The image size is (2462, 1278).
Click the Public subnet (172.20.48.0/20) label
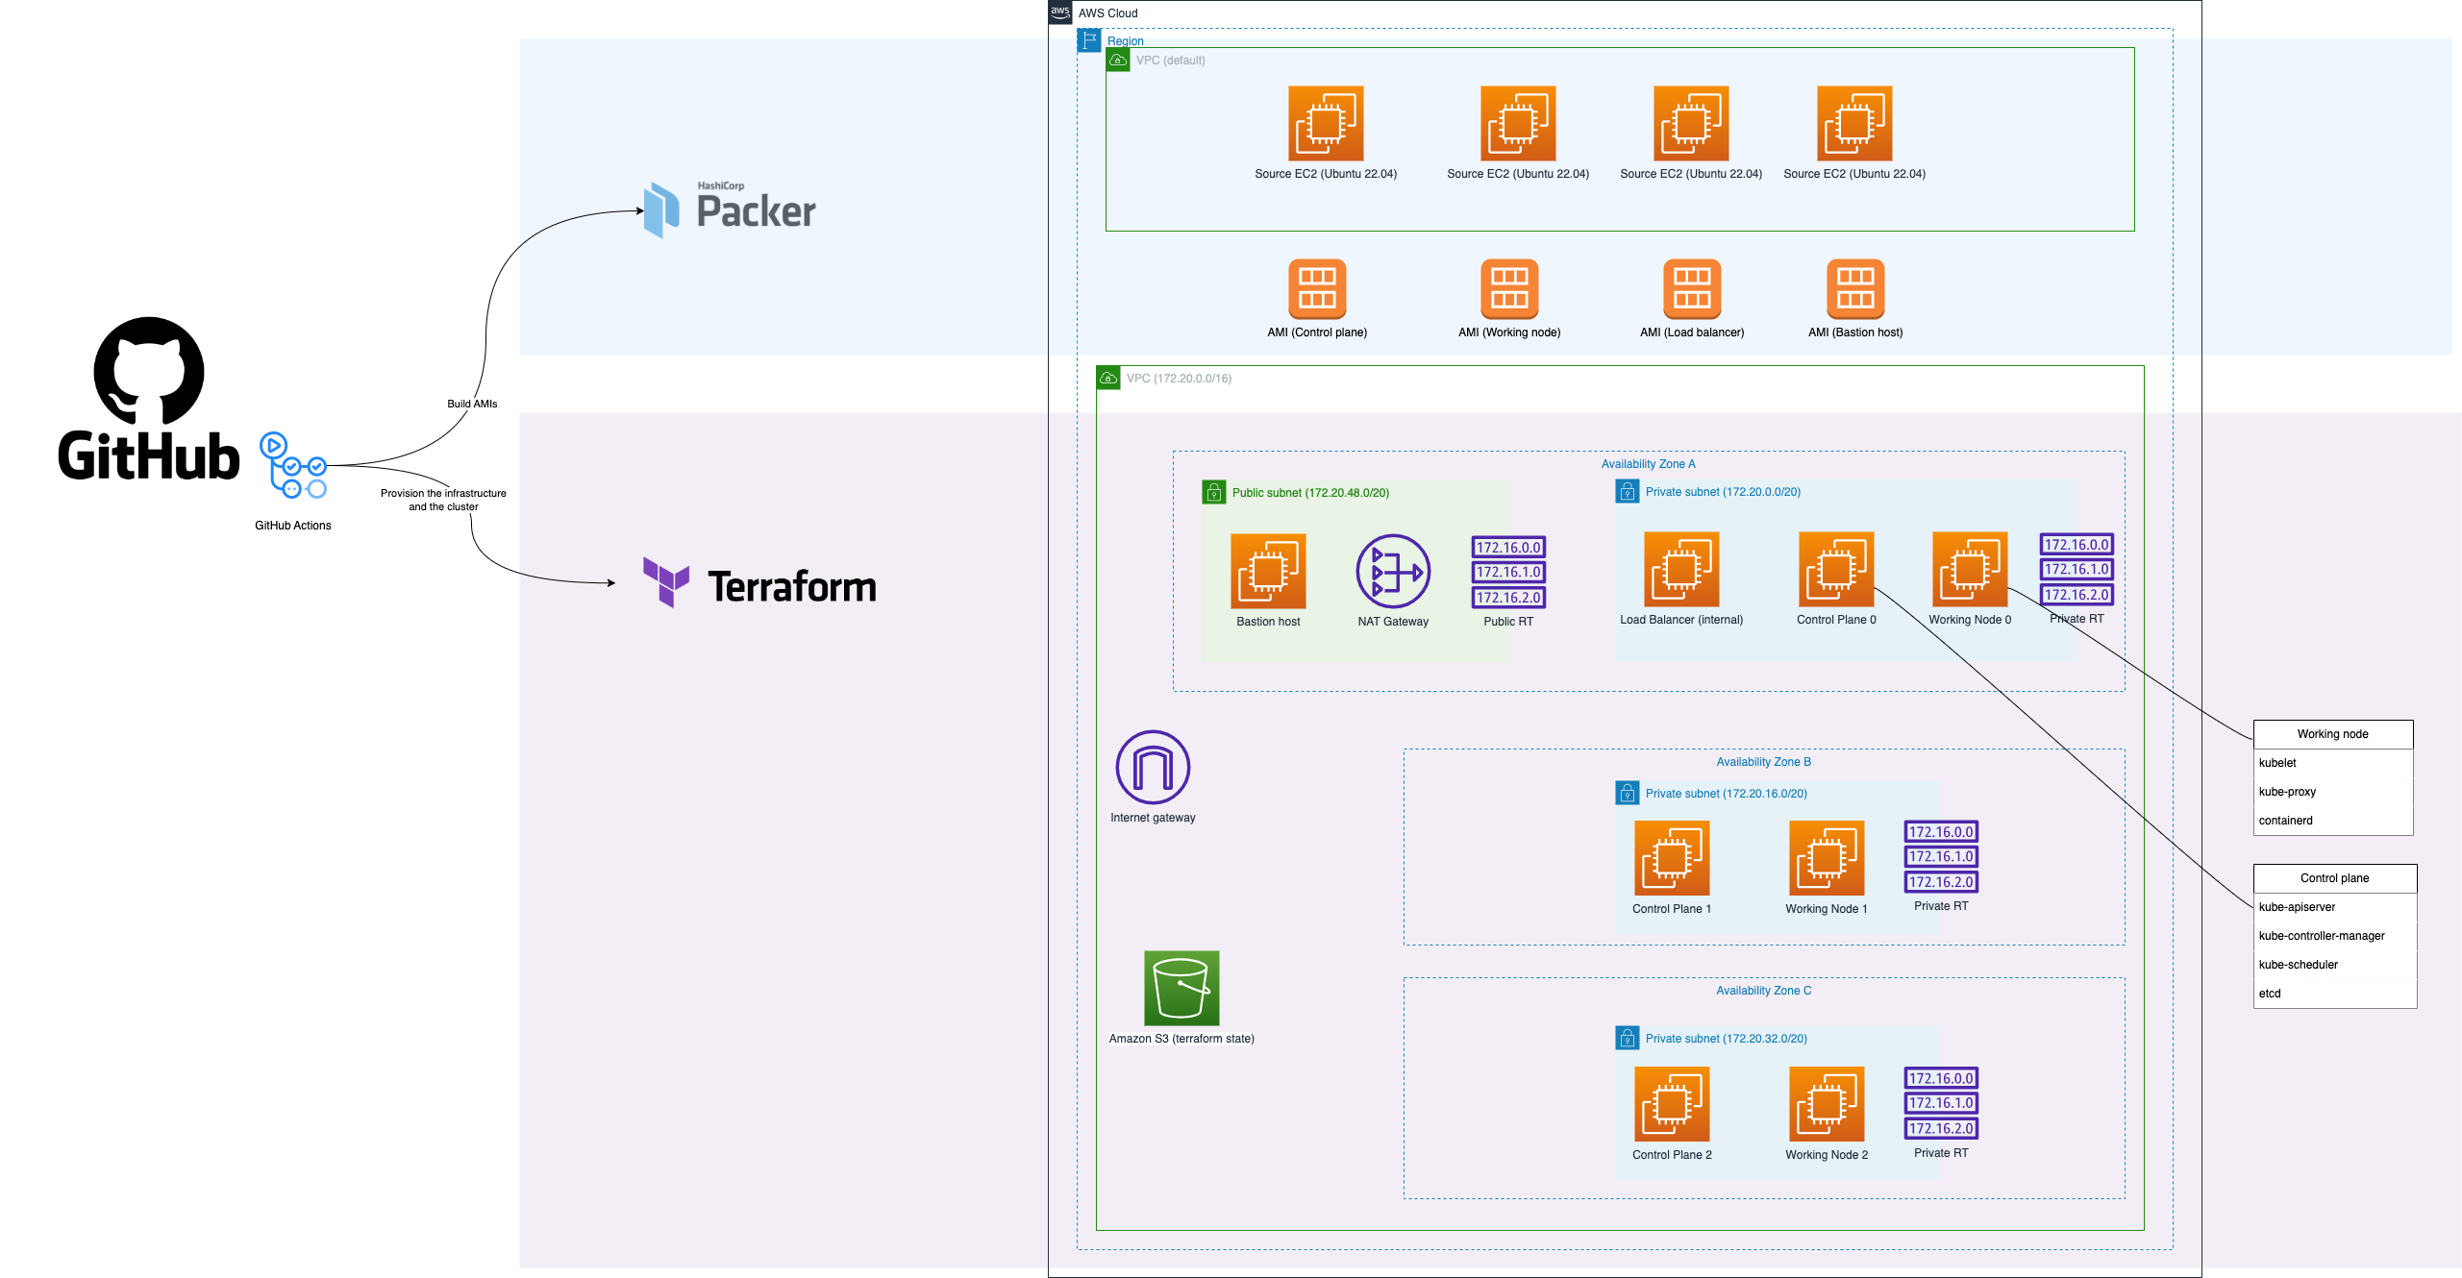tap(1310, 493)
